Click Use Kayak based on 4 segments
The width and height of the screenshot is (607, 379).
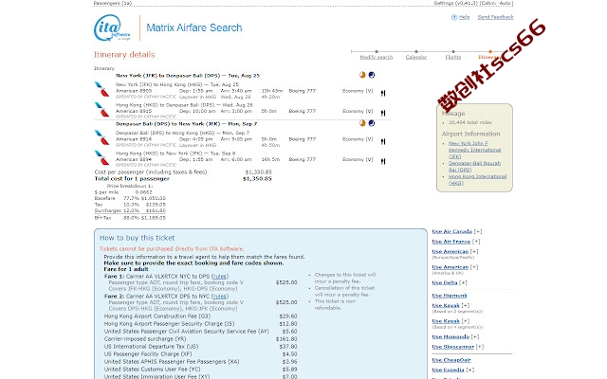tap(446, 321)
